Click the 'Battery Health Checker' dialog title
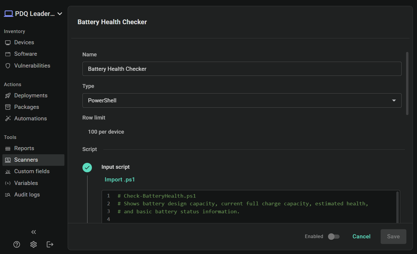 click(x=112, y=22)
